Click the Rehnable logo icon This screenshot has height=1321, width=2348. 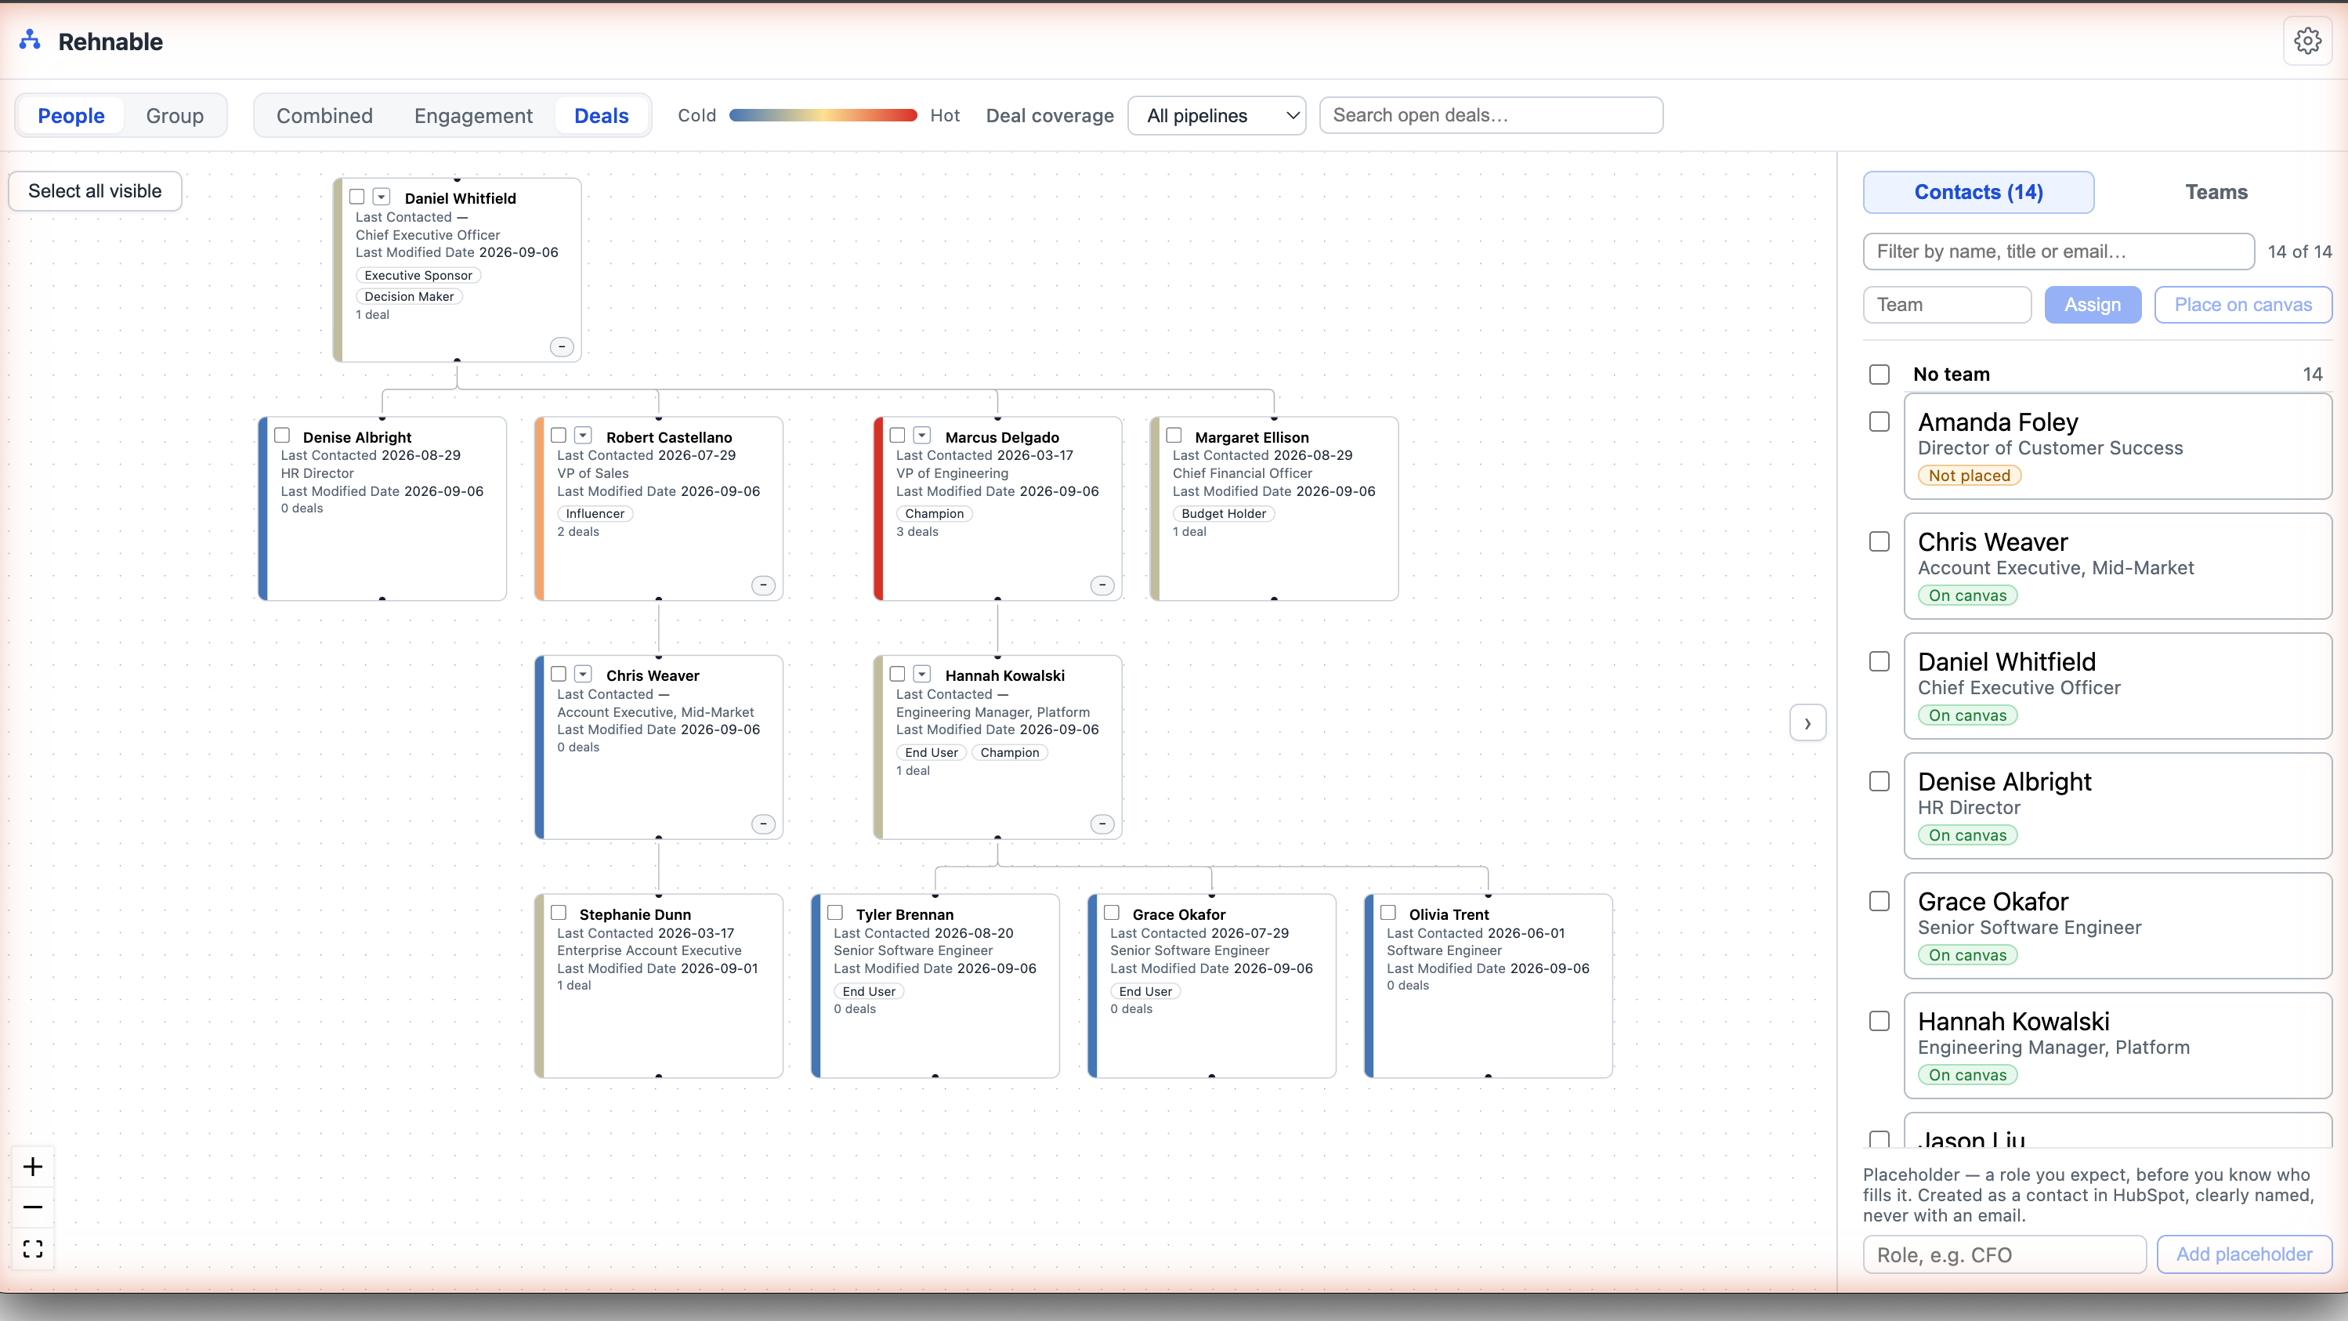point(30,40)
